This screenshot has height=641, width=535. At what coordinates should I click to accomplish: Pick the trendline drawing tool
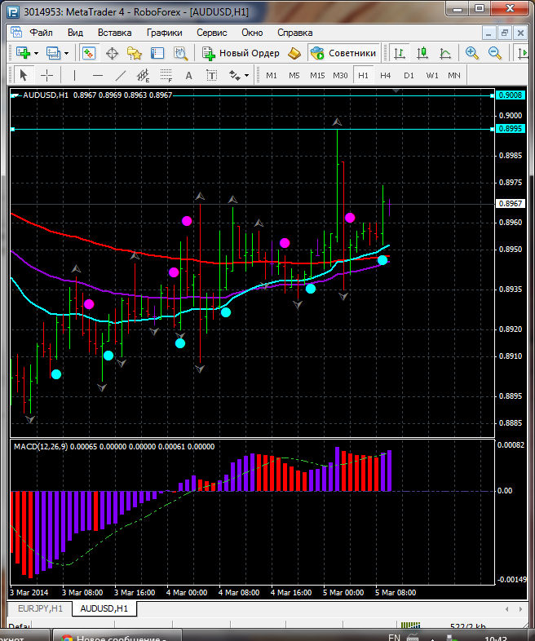tap(121, 75)
